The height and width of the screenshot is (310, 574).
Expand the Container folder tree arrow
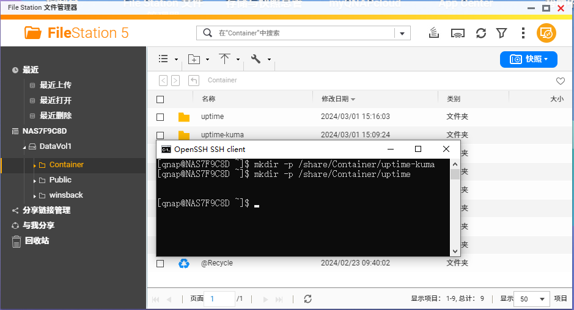[x=35, y=165]
